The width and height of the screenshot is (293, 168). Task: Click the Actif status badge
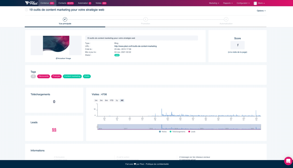[117, 55]
